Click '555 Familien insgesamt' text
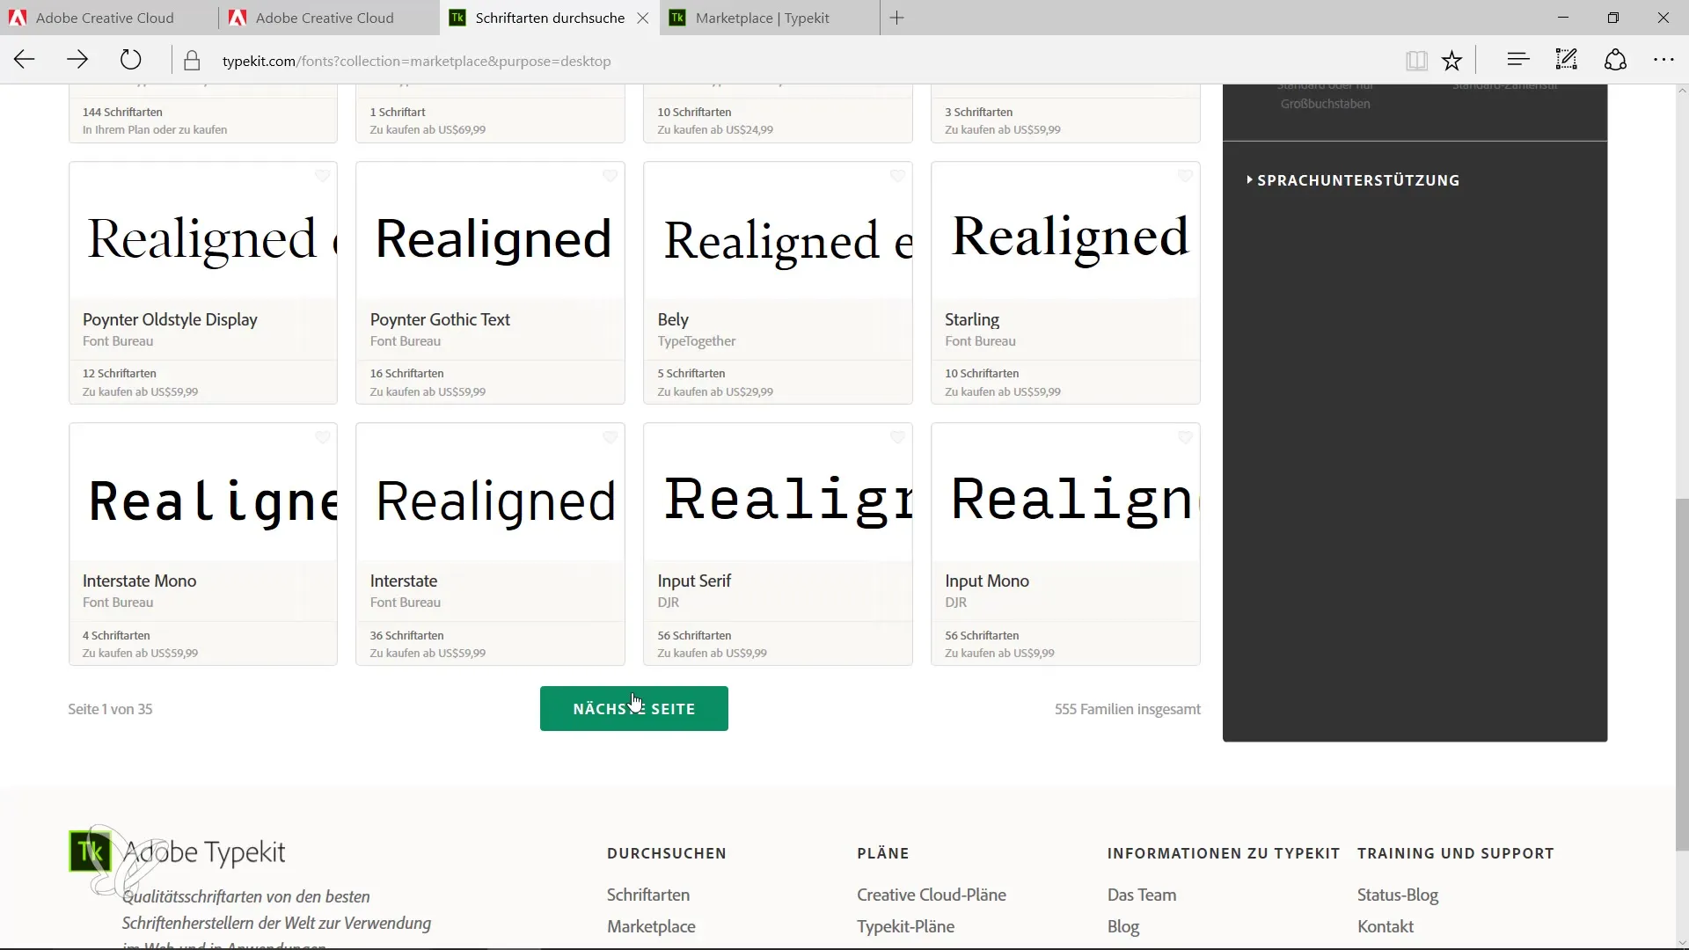 point(1127,709)
